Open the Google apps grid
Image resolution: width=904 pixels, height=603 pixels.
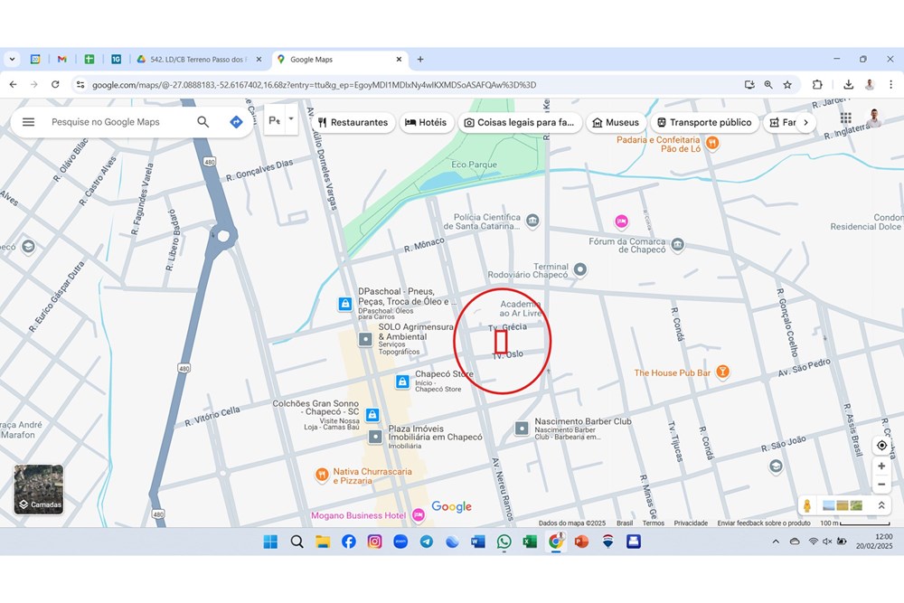click(846, 118)
